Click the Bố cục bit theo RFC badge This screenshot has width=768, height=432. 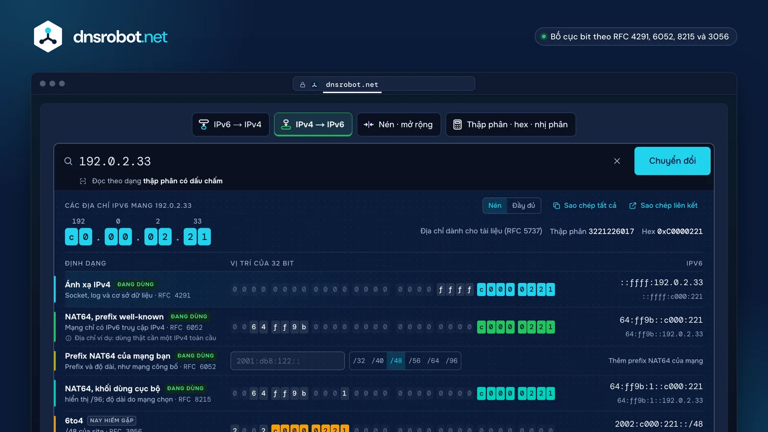click(636, 36)
